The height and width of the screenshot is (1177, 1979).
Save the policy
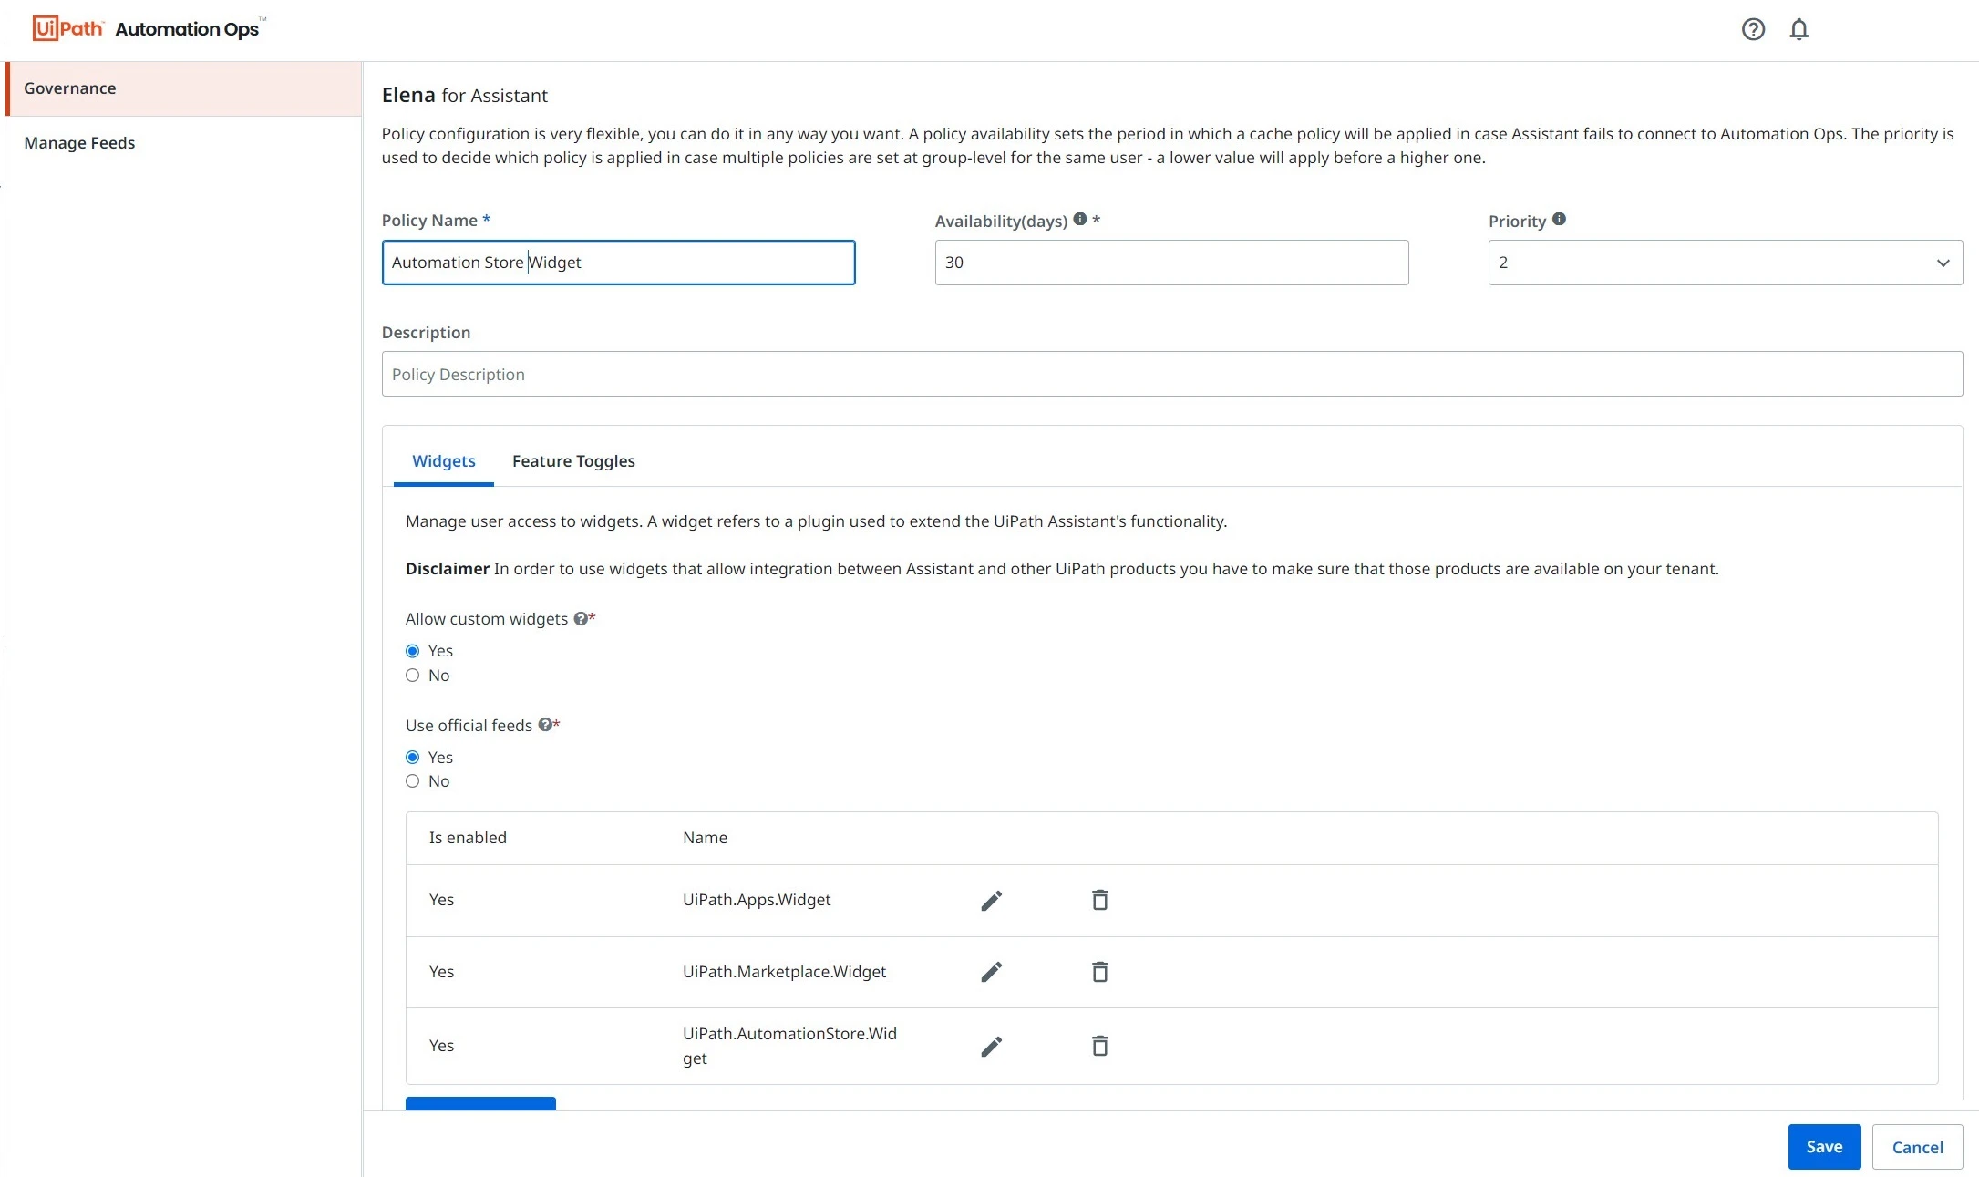tap(1824, 1147)
